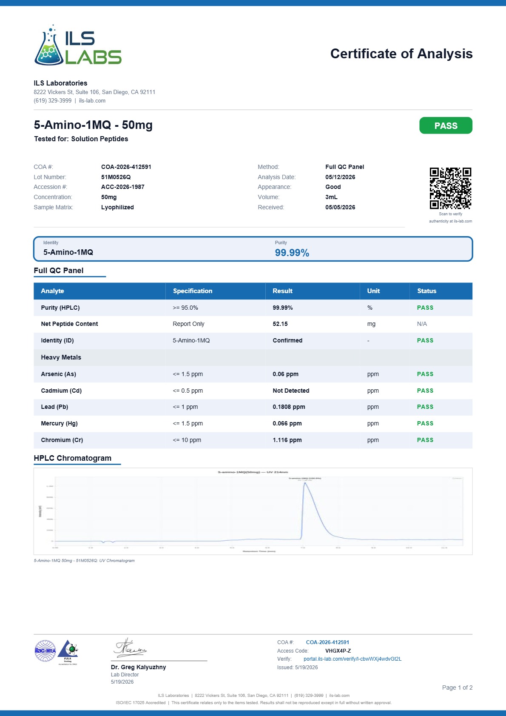The image size is (506, 716).
Task: Open the portal.ils-lab.com verify link
Action: click(x=352, y=659)
